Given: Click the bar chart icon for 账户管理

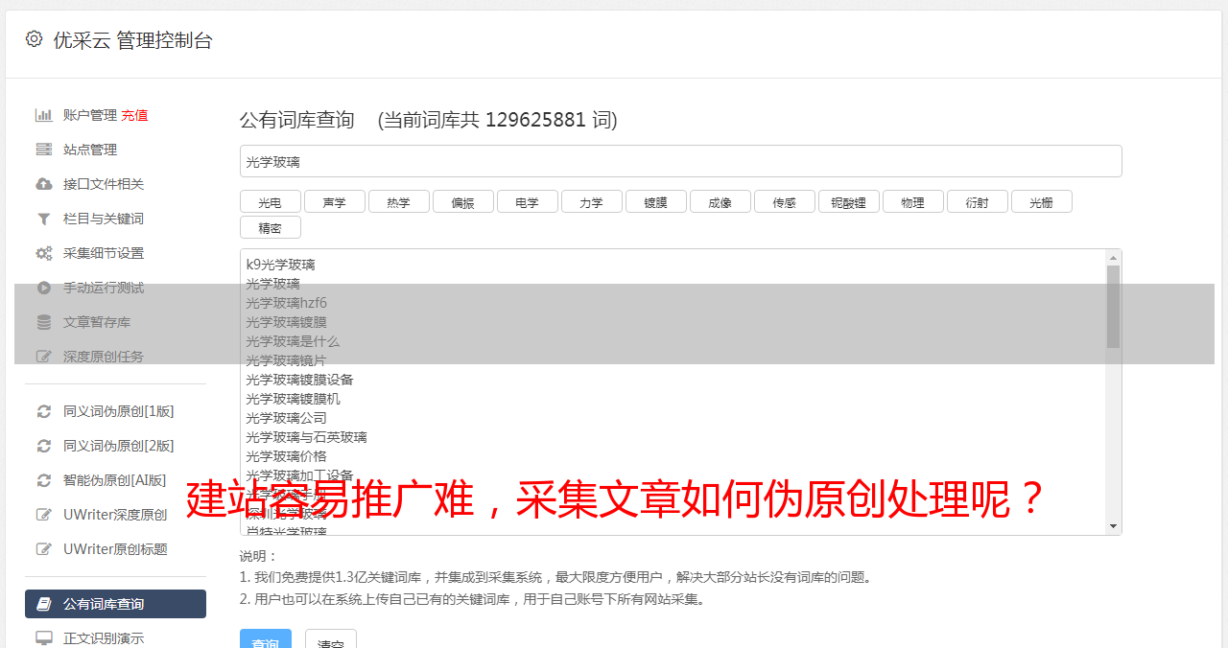Looking at the screenshot, I should 44,115.
